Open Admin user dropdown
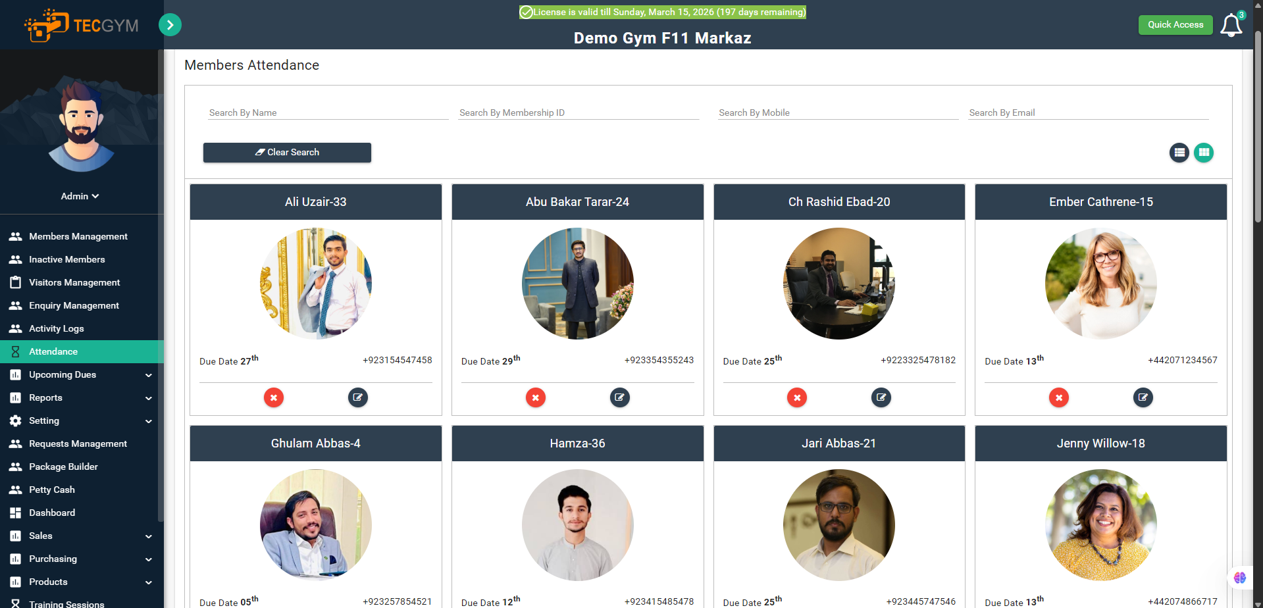The image size is (1263, 608). coord(80,196)
